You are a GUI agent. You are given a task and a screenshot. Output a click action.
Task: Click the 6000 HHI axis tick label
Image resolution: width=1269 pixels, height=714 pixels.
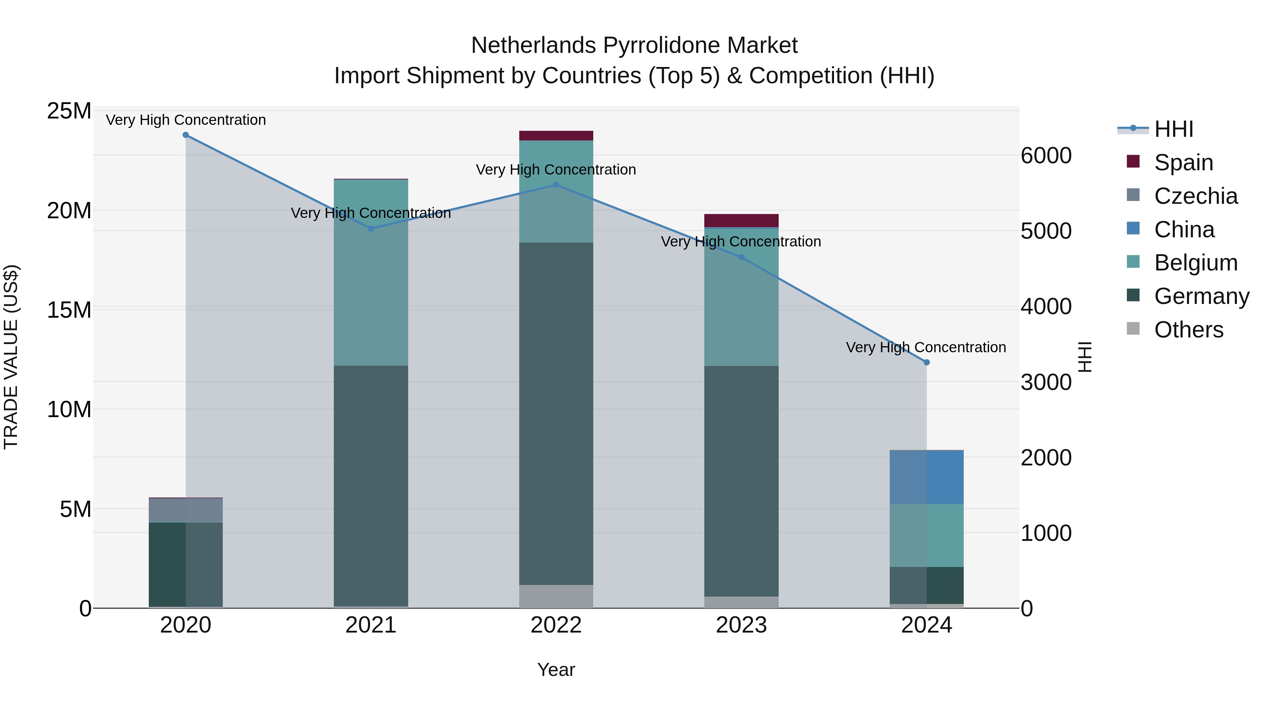point(1046,155)
